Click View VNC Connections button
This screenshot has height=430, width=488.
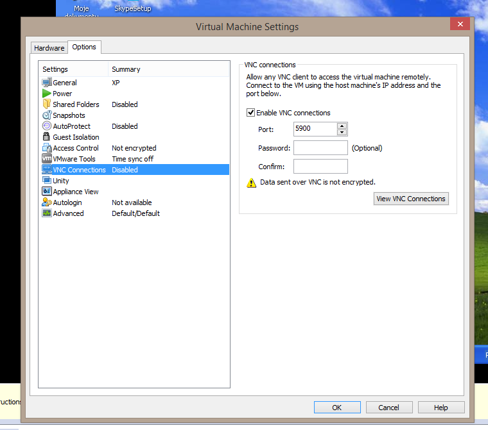[x=411, y=199]
